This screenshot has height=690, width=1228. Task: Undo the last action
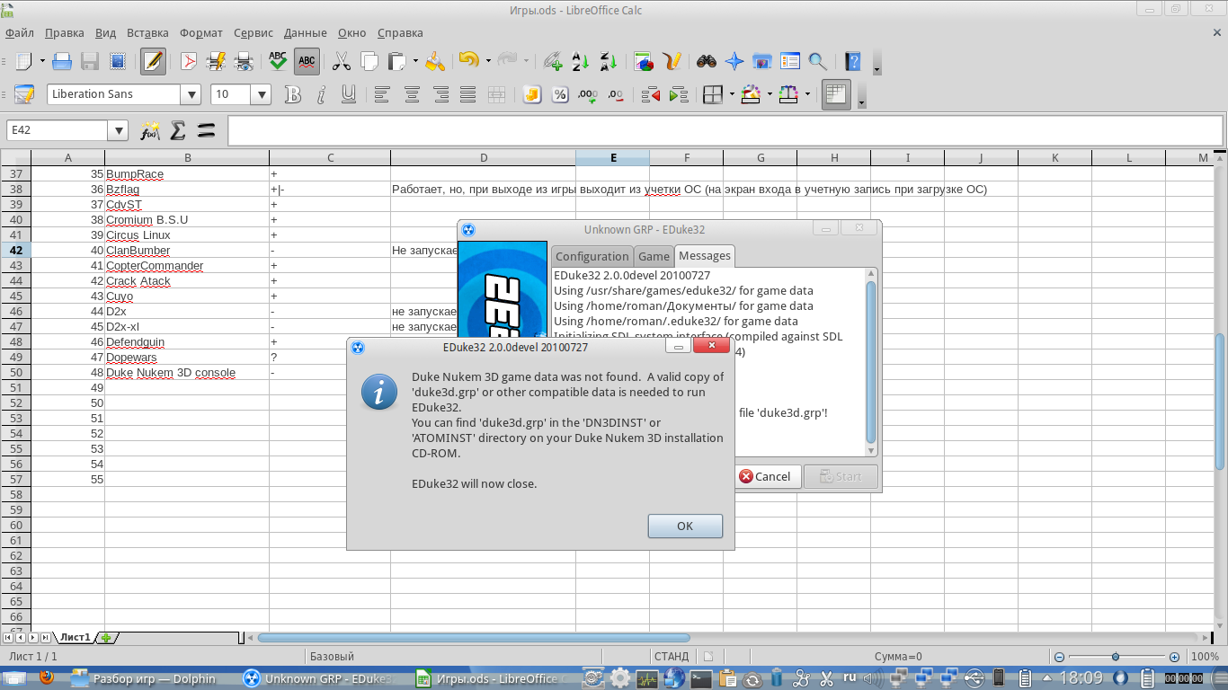[x=468, y=61]
